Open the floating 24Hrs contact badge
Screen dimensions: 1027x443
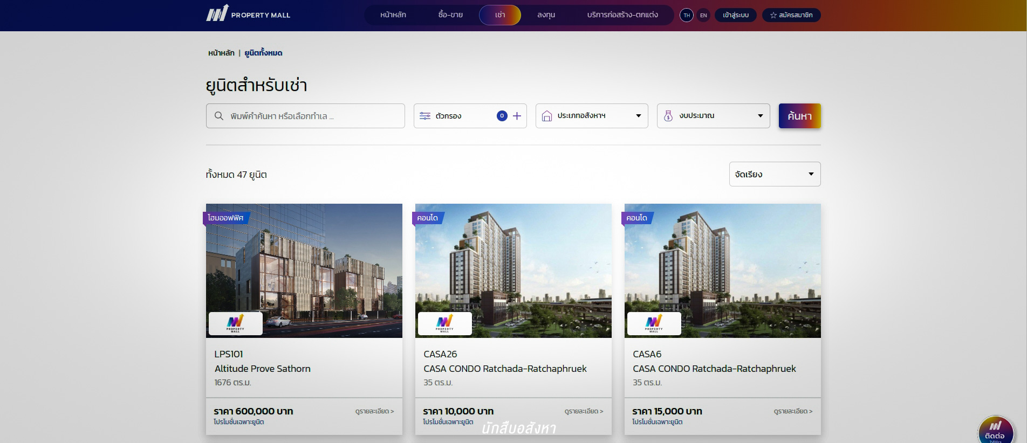coord(995,430)
